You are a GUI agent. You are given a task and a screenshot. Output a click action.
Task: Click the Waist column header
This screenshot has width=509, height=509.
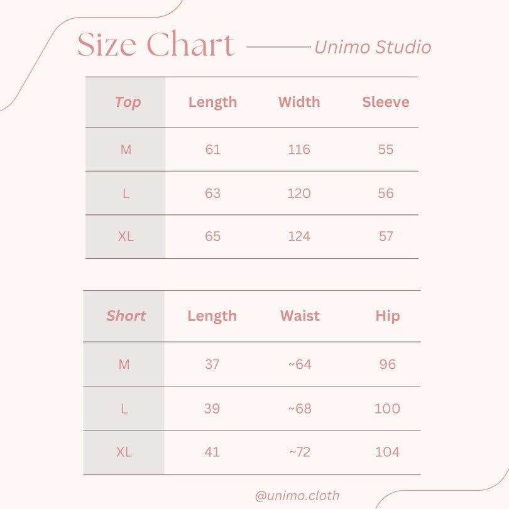300,316
